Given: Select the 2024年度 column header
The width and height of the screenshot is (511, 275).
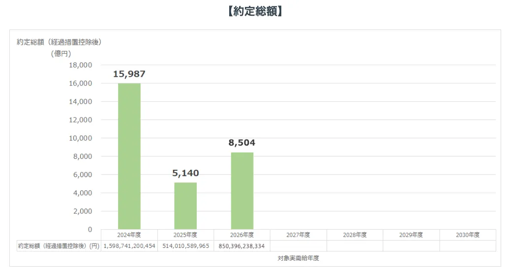Looking at the screenshot, I should [129, 235].
